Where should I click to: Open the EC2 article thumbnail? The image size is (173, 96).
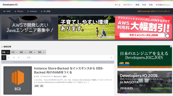(x=18, y=80)
